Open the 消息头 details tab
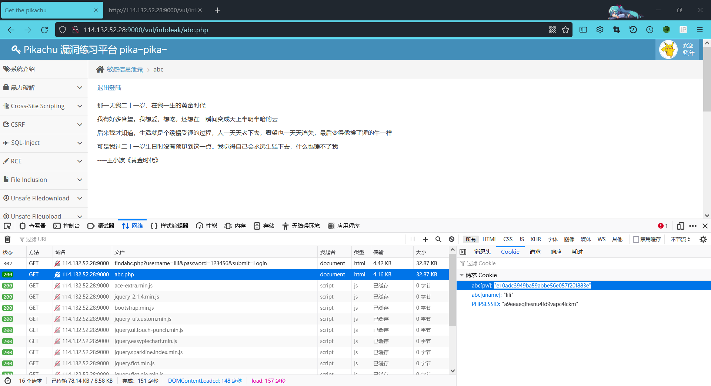Image resolution: width=711 pixels, height=386 pixels. [483, 252]
